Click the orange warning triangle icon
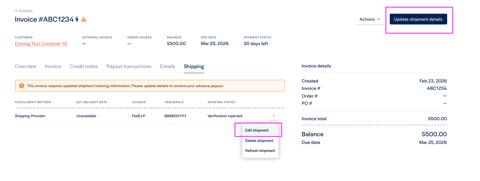Viewport: 480px width, 181px height. (x=84, y=19)
